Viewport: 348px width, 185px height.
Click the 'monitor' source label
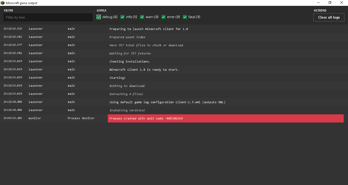click(35, 118)
